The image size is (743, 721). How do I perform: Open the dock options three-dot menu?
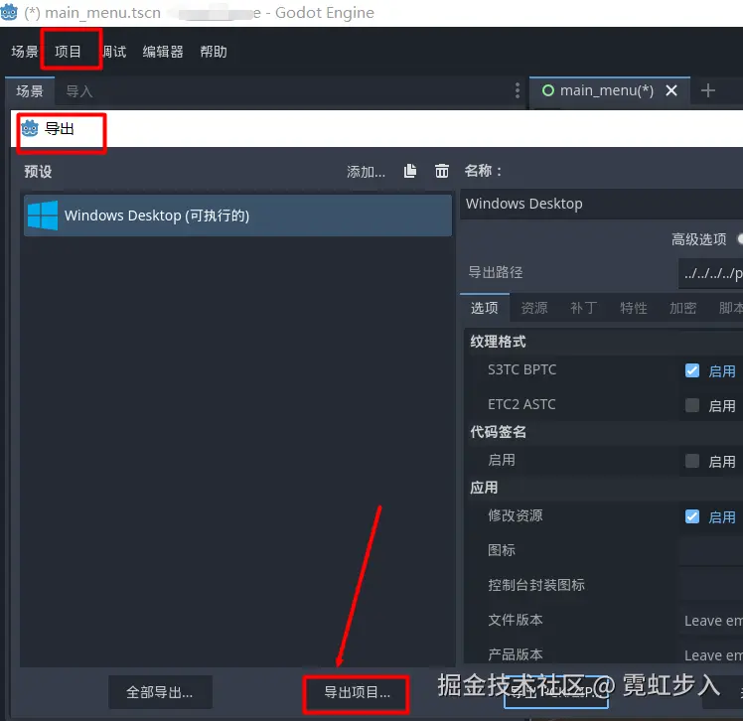(517, 90)
